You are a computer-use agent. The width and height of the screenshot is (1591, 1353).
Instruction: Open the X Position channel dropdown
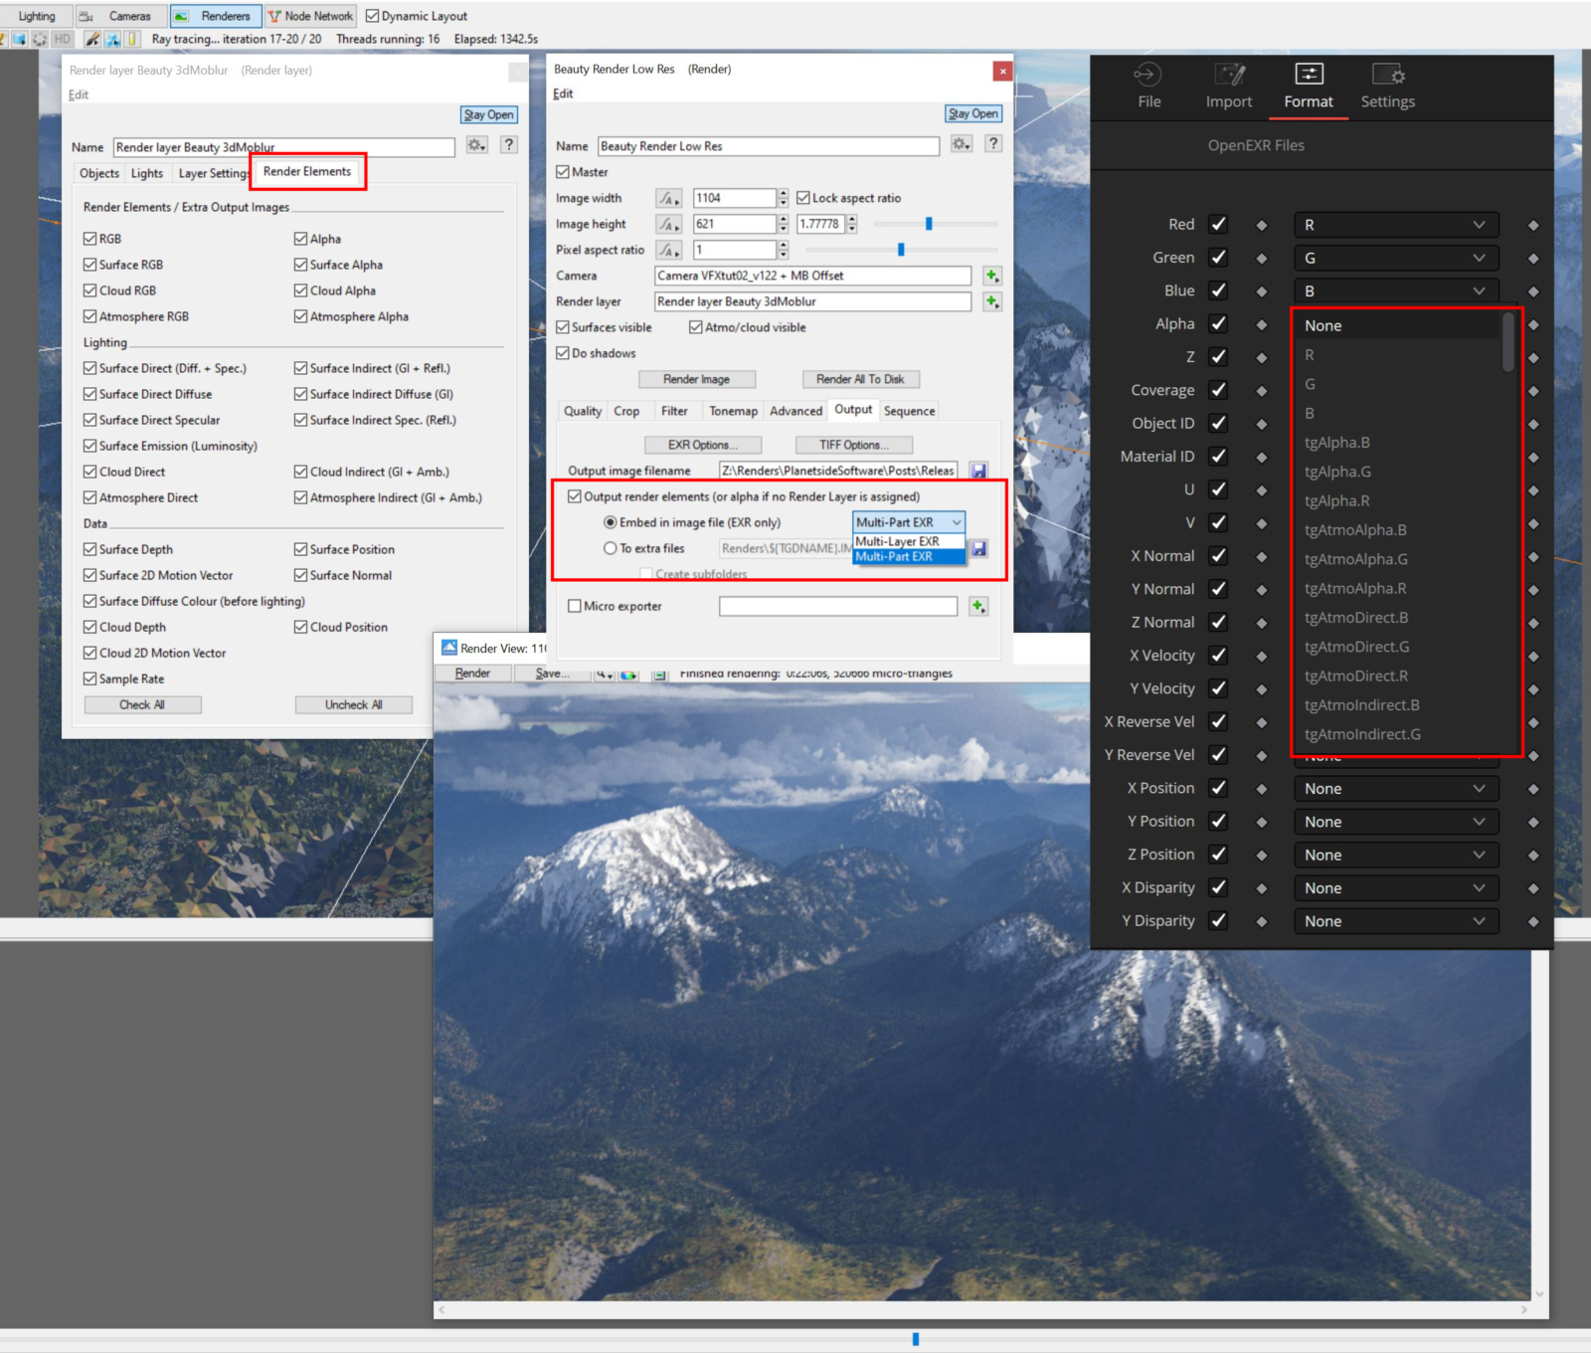pos(1396,789)
